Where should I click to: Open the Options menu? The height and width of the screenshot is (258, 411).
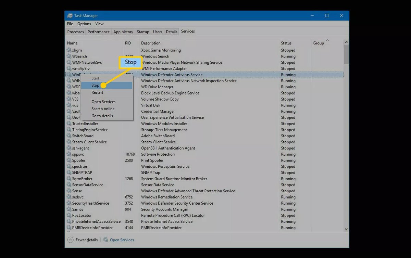[84, 24]
